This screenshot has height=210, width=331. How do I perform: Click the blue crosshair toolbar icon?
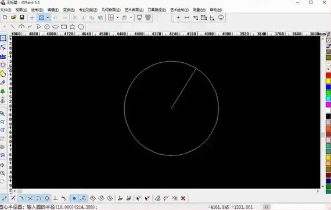32,18
